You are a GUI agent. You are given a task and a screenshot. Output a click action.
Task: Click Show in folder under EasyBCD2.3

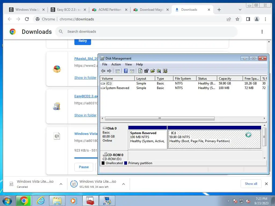click(x=85, y=115)
